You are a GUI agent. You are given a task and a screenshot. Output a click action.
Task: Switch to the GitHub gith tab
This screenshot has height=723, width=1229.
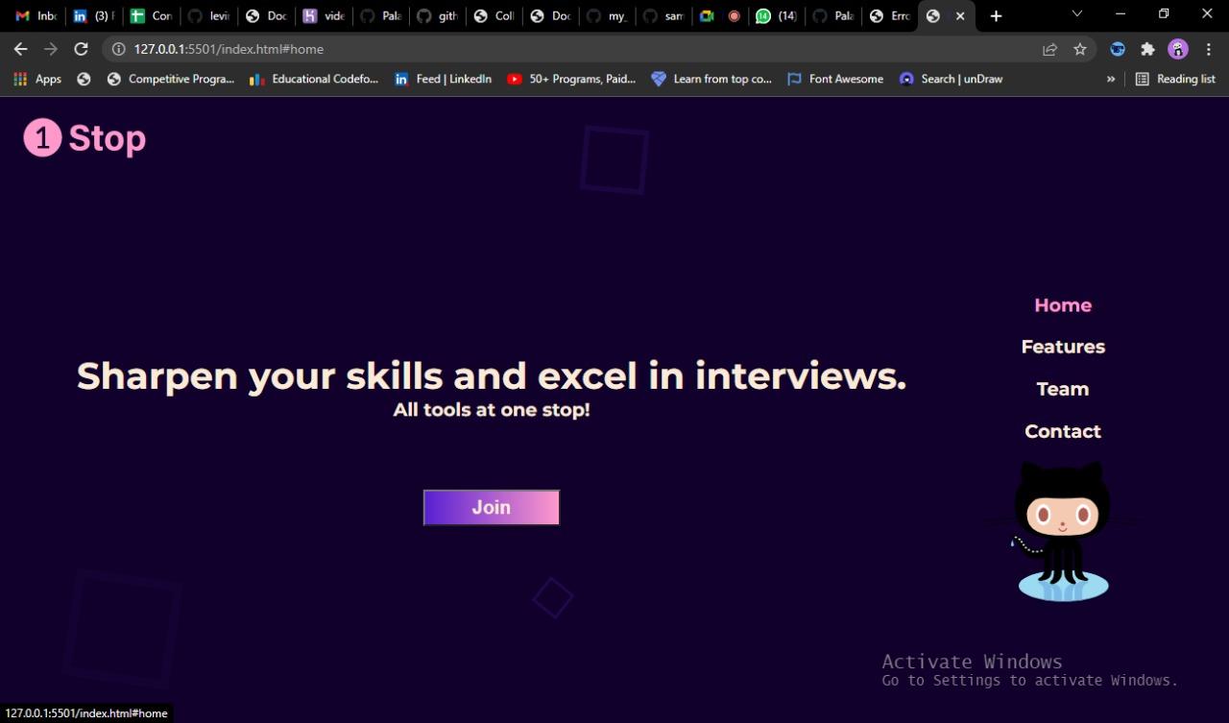[437, 16]
